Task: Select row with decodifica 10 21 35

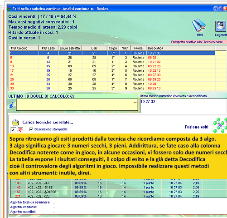Action: pyautogui.click(x=112, y=53)
